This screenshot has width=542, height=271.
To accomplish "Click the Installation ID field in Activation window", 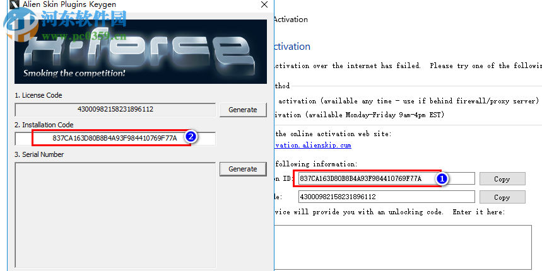I will 386,178.
